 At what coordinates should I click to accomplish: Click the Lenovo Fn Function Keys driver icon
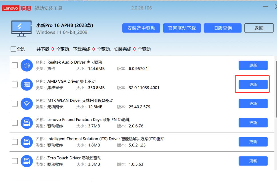(x=27, y=123)
